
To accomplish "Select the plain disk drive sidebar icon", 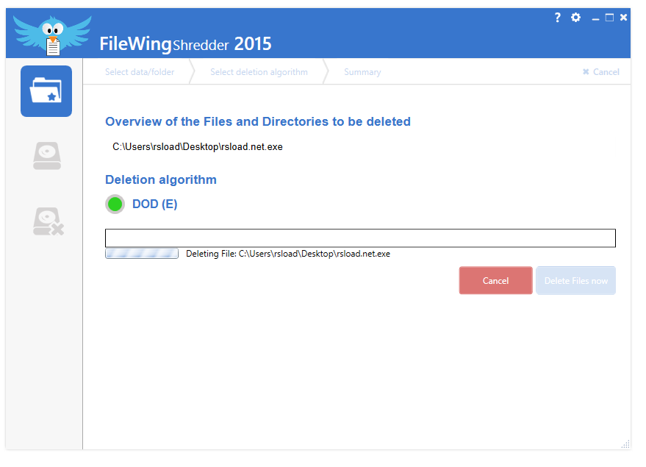I will [46, 156].
